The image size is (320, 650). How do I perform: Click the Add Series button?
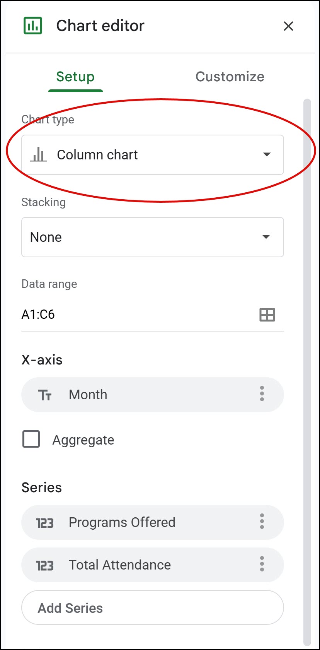point(153,607)
